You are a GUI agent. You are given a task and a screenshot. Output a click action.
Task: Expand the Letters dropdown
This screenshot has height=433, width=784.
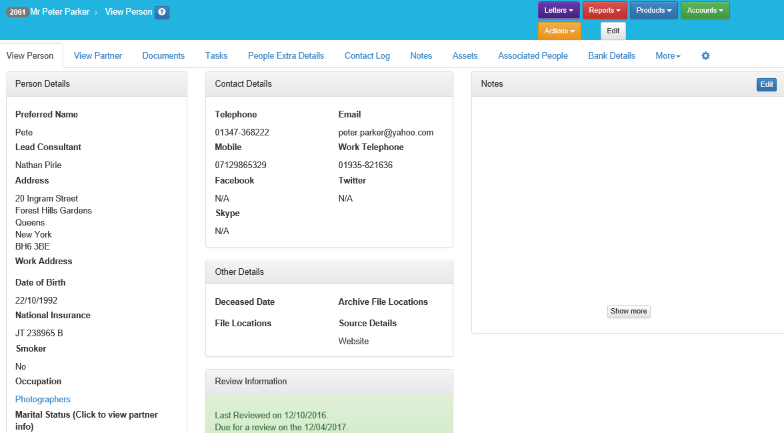pyautogui.click(x=559, y=11)
